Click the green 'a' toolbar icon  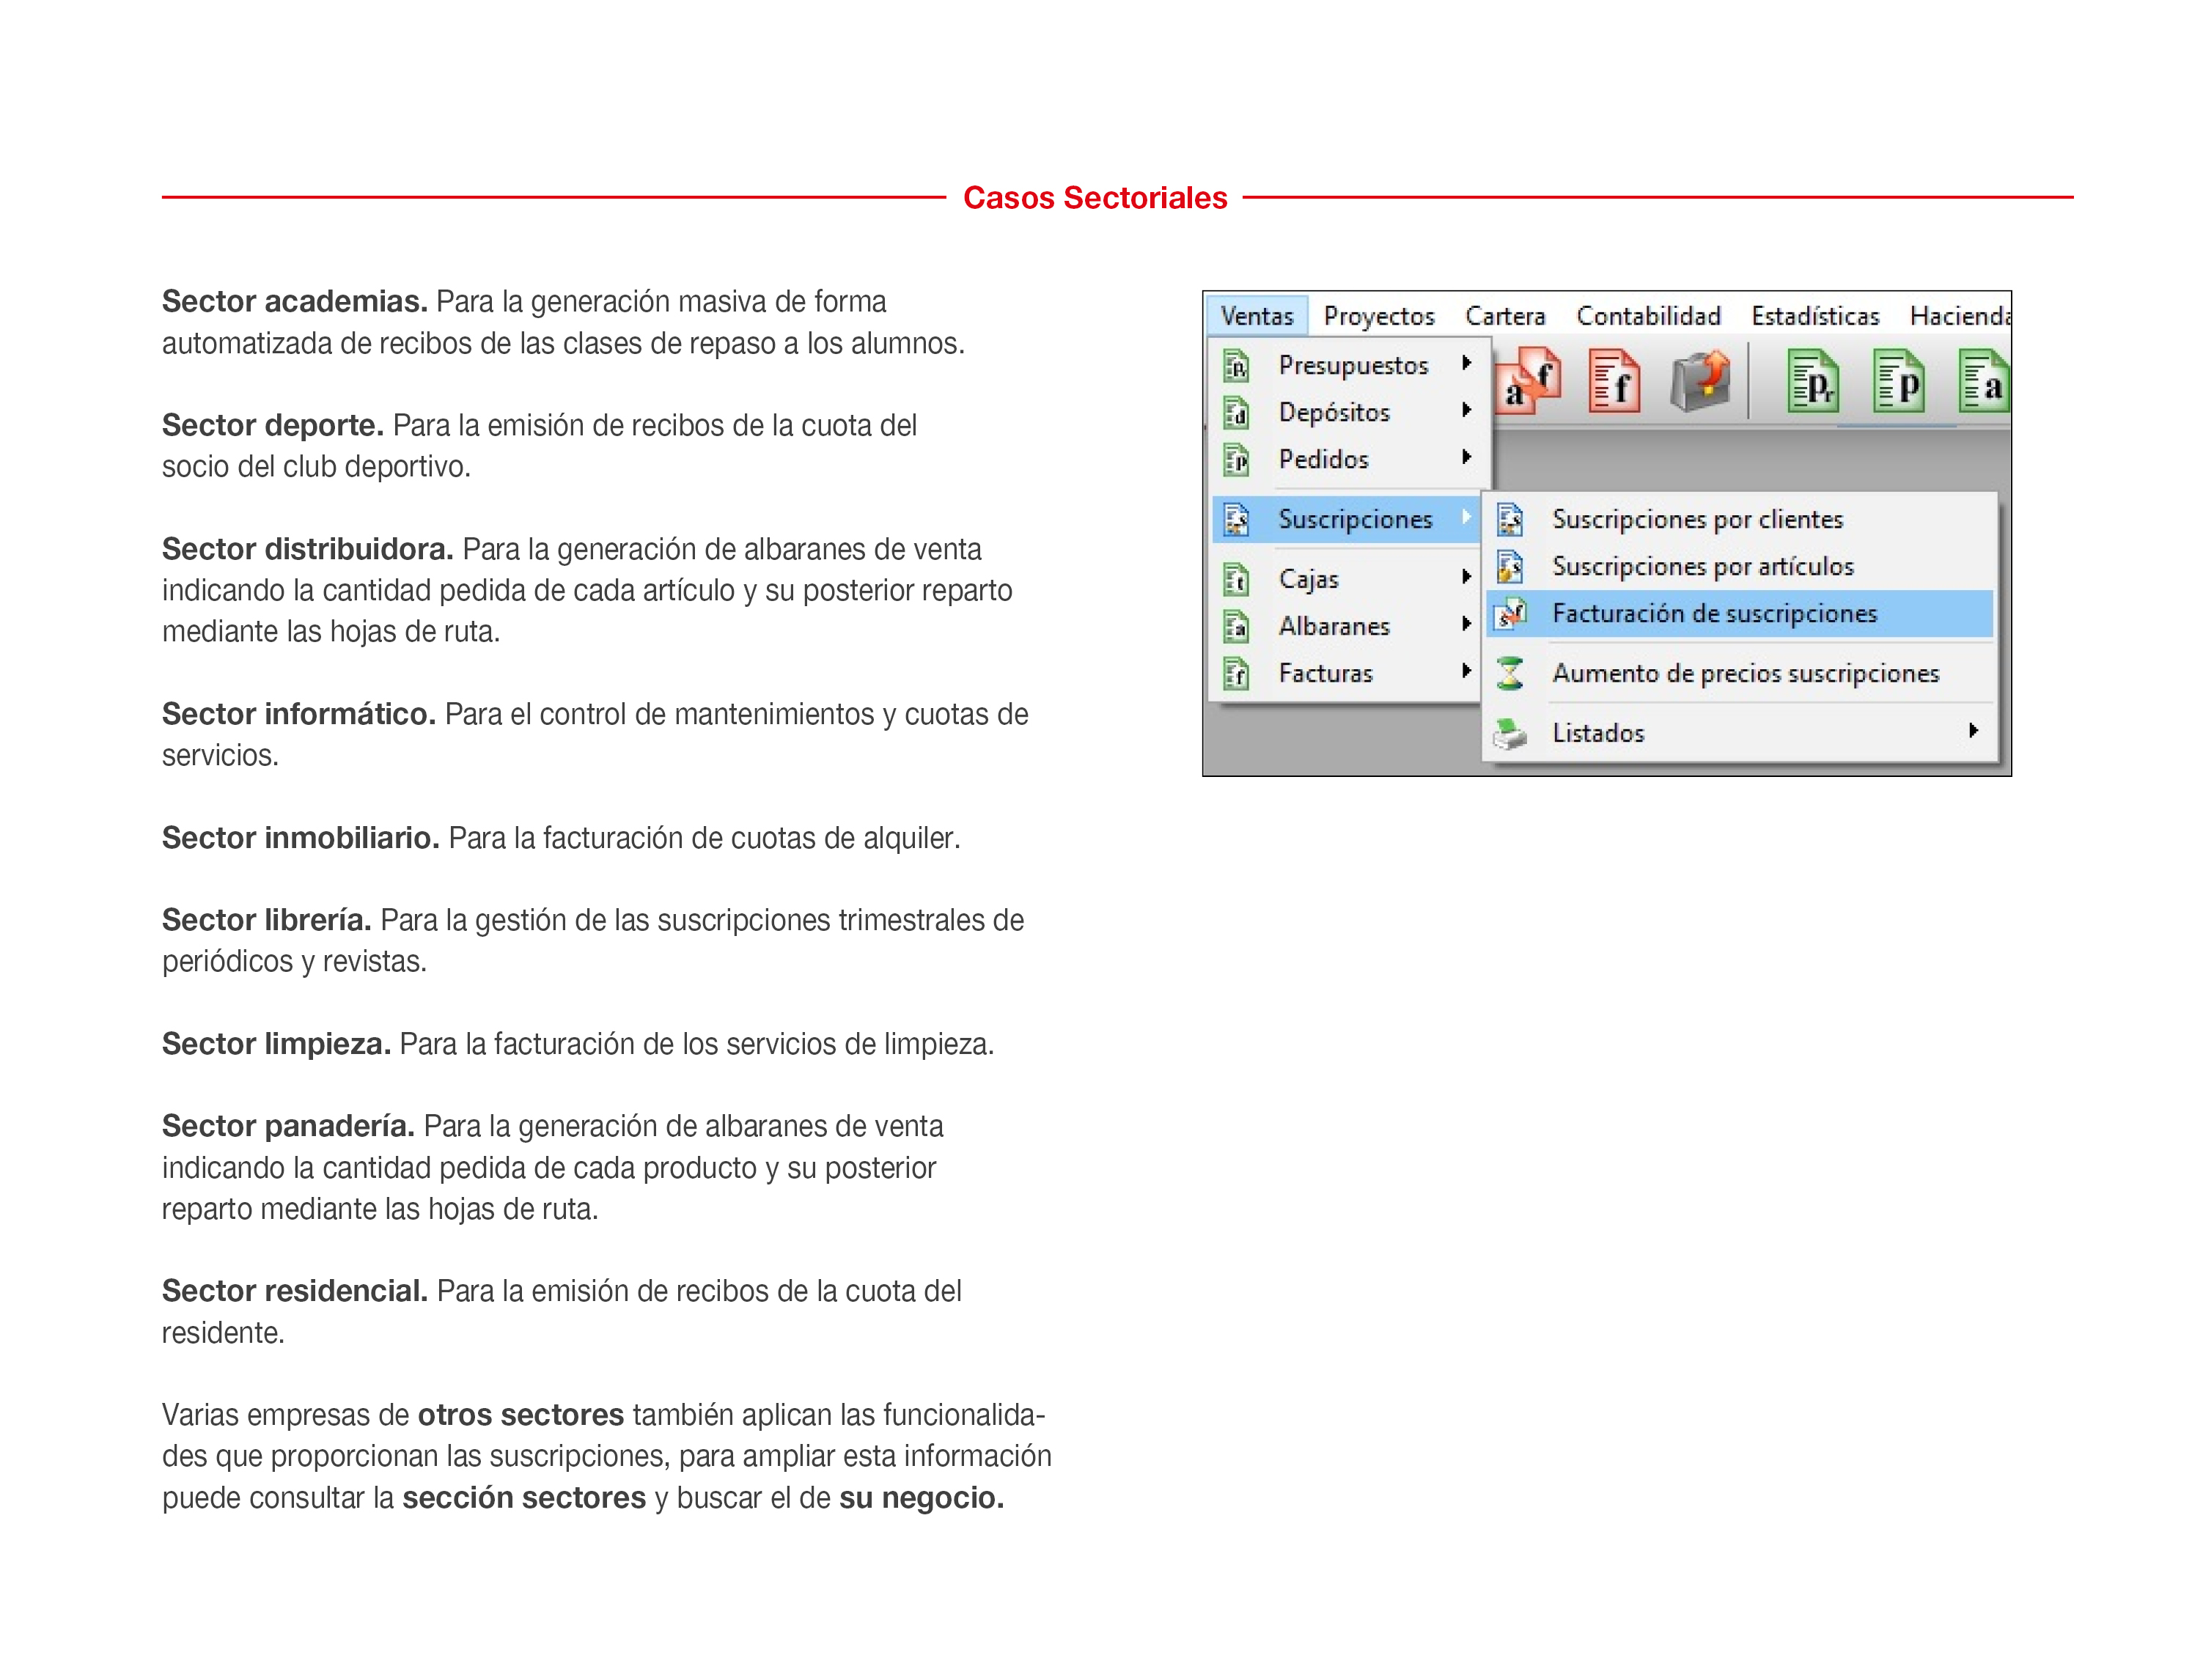1983,380
